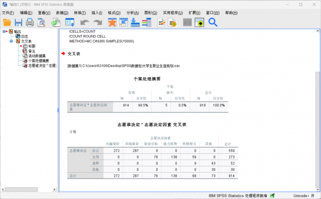Click the Print icon in toolbar
Image resolution: width=321 pixels, height=199 pixels.
[30, 22]
